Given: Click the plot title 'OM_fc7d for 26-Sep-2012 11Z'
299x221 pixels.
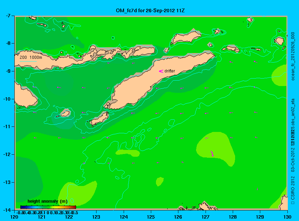Looking at the screenshot, I should (150, 10).
